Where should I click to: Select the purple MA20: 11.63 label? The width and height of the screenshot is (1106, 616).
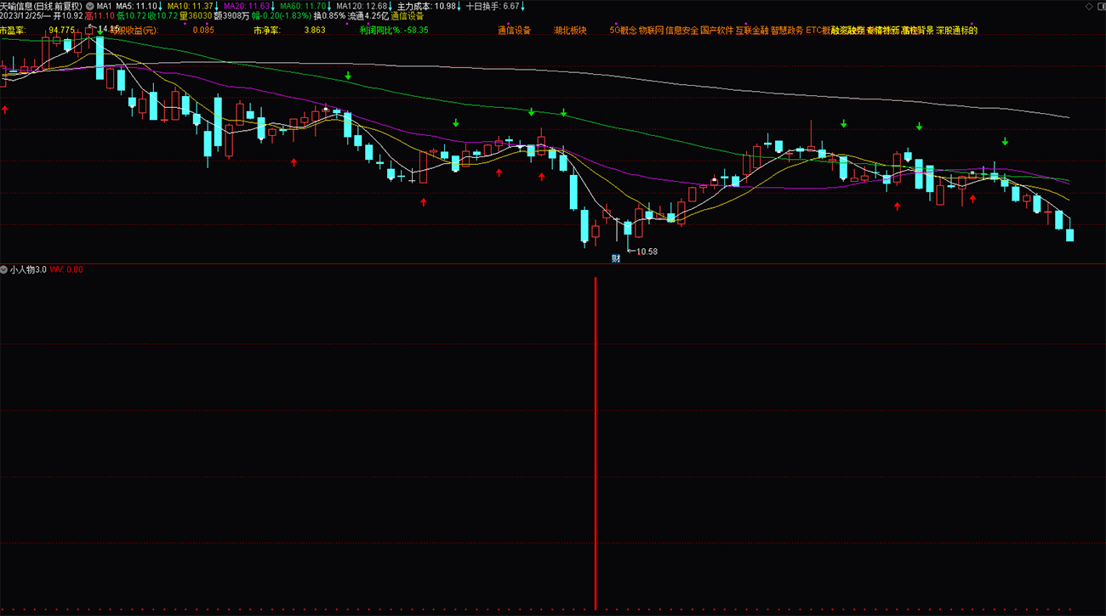(x=247, y=6)
